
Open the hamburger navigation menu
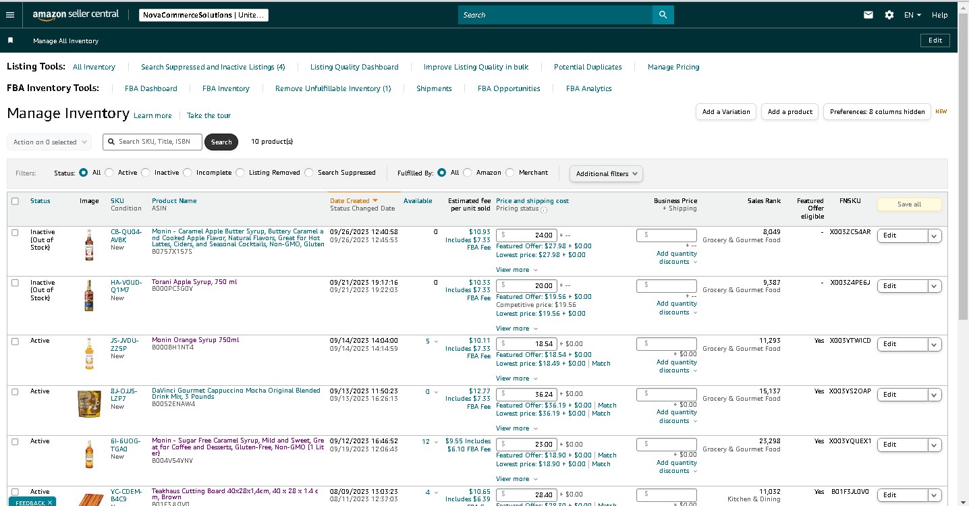(9, 15)
